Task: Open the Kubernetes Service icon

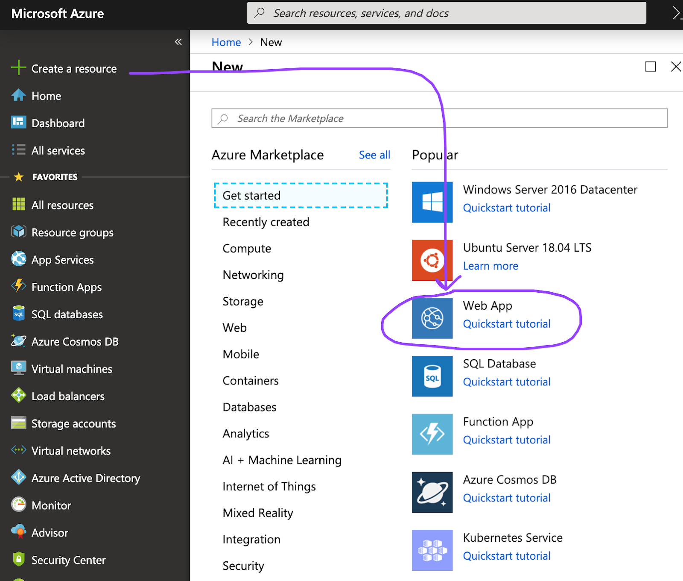Action: pyautogui.click(x=432, y=550)
